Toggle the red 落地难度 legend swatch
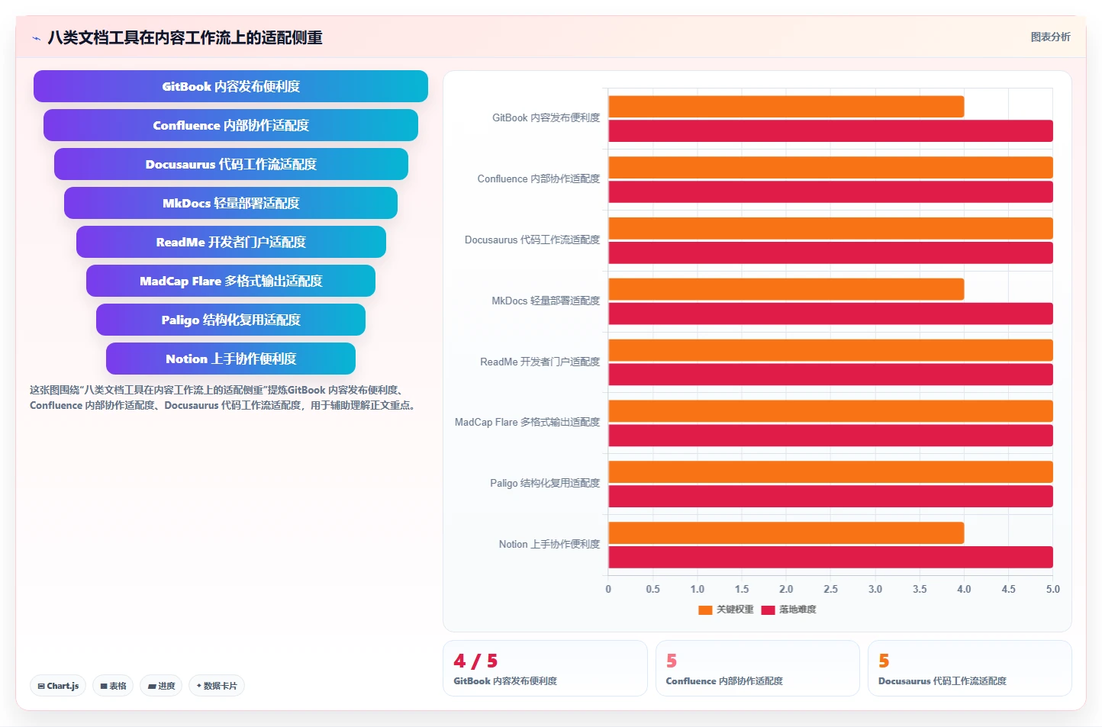 768,610
